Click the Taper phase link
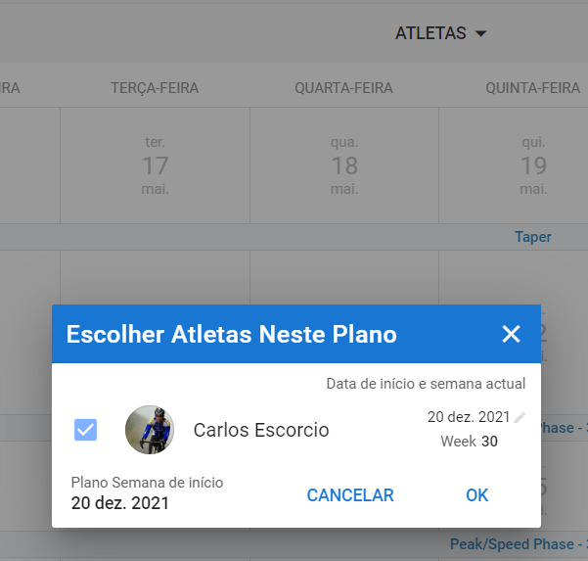Screen dimensions: 588x561 click(533, 237)
